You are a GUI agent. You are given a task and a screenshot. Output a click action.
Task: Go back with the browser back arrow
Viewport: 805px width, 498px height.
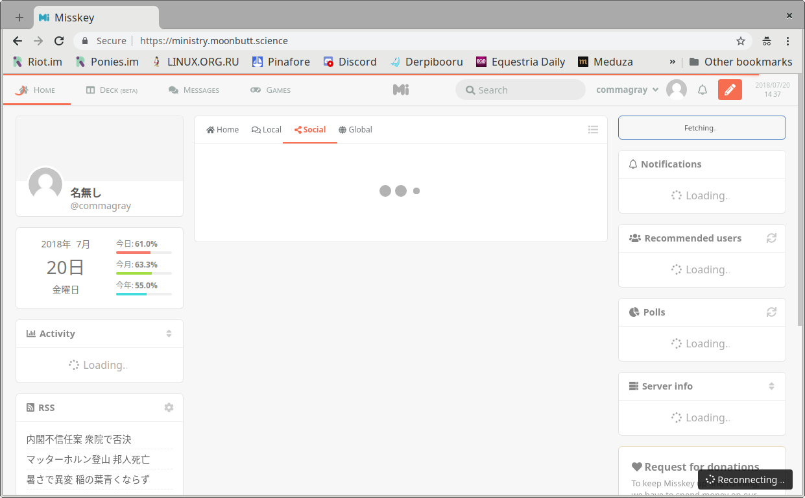pyautogui.click(x=18, y=41)
